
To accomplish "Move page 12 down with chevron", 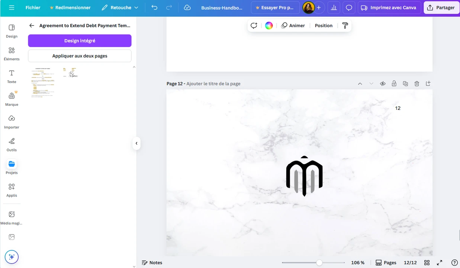I will click(x=371, y=84).
